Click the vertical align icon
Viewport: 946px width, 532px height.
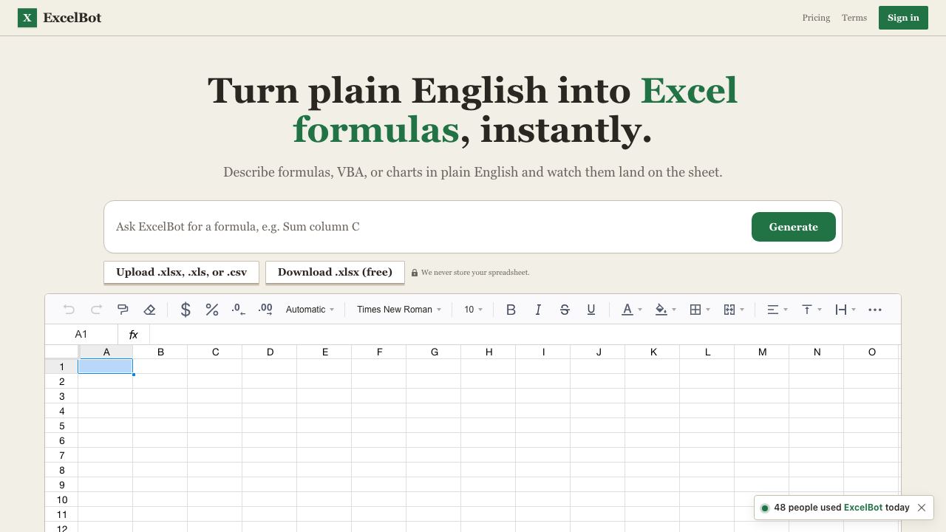click(807, 310)
